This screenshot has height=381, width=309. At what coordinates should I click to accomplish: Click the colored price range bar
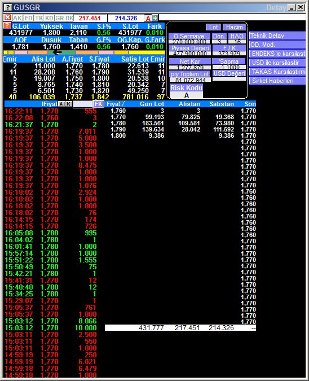[x=84, y=52]
